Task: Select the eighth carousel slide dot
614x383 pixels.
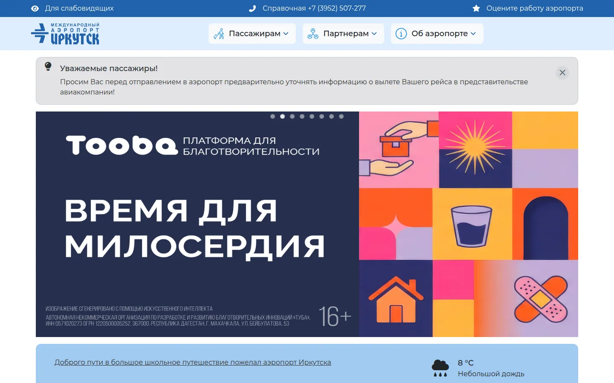Action: tap(341, 116)
